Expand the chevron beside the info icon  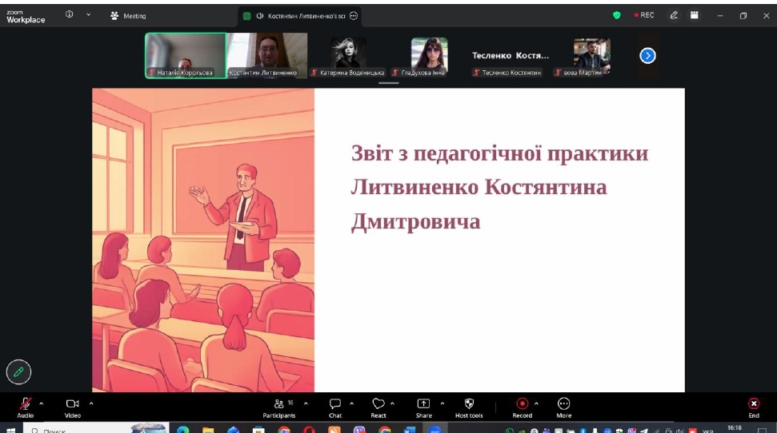coord(88,15)
